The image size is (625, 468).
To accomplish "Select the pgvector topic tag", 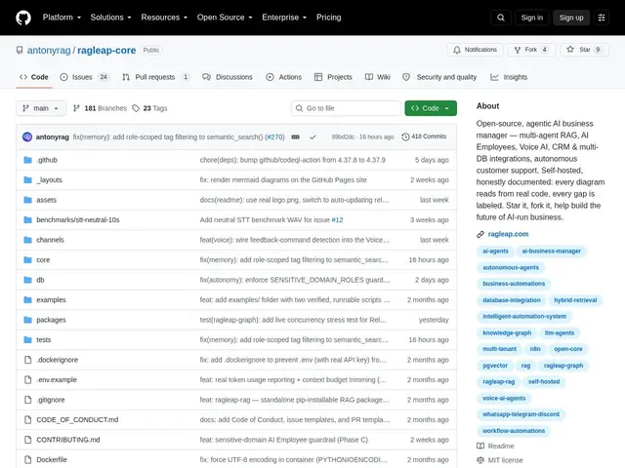I will (495, 366).
